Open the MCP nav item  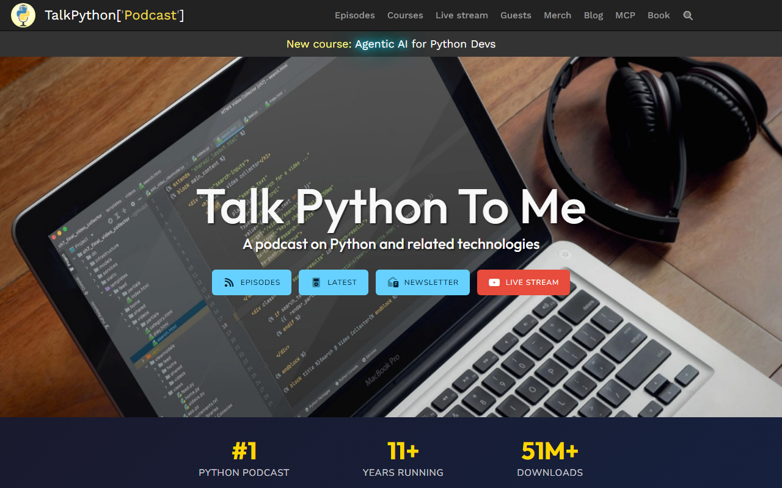point(626,15)
